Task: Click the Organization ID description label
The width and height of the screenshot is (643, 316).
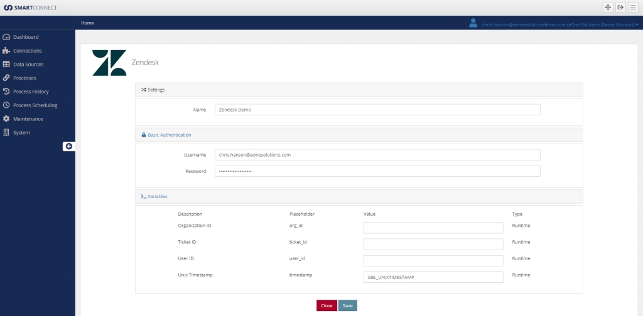Action: [x=195, y=226]
